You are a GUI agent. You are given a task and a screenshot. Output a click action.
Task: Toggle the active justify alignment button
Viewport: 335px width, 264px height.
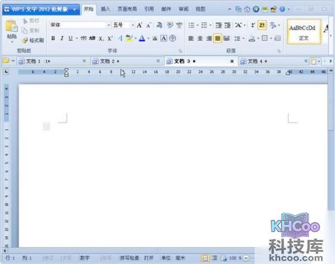point(218,38)
